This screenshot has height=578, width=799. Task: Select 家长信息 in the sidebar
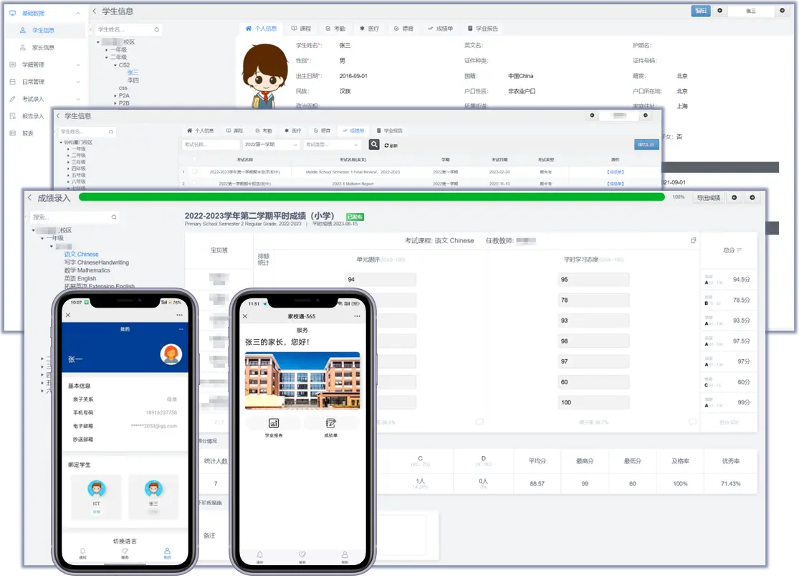point(43,47)
